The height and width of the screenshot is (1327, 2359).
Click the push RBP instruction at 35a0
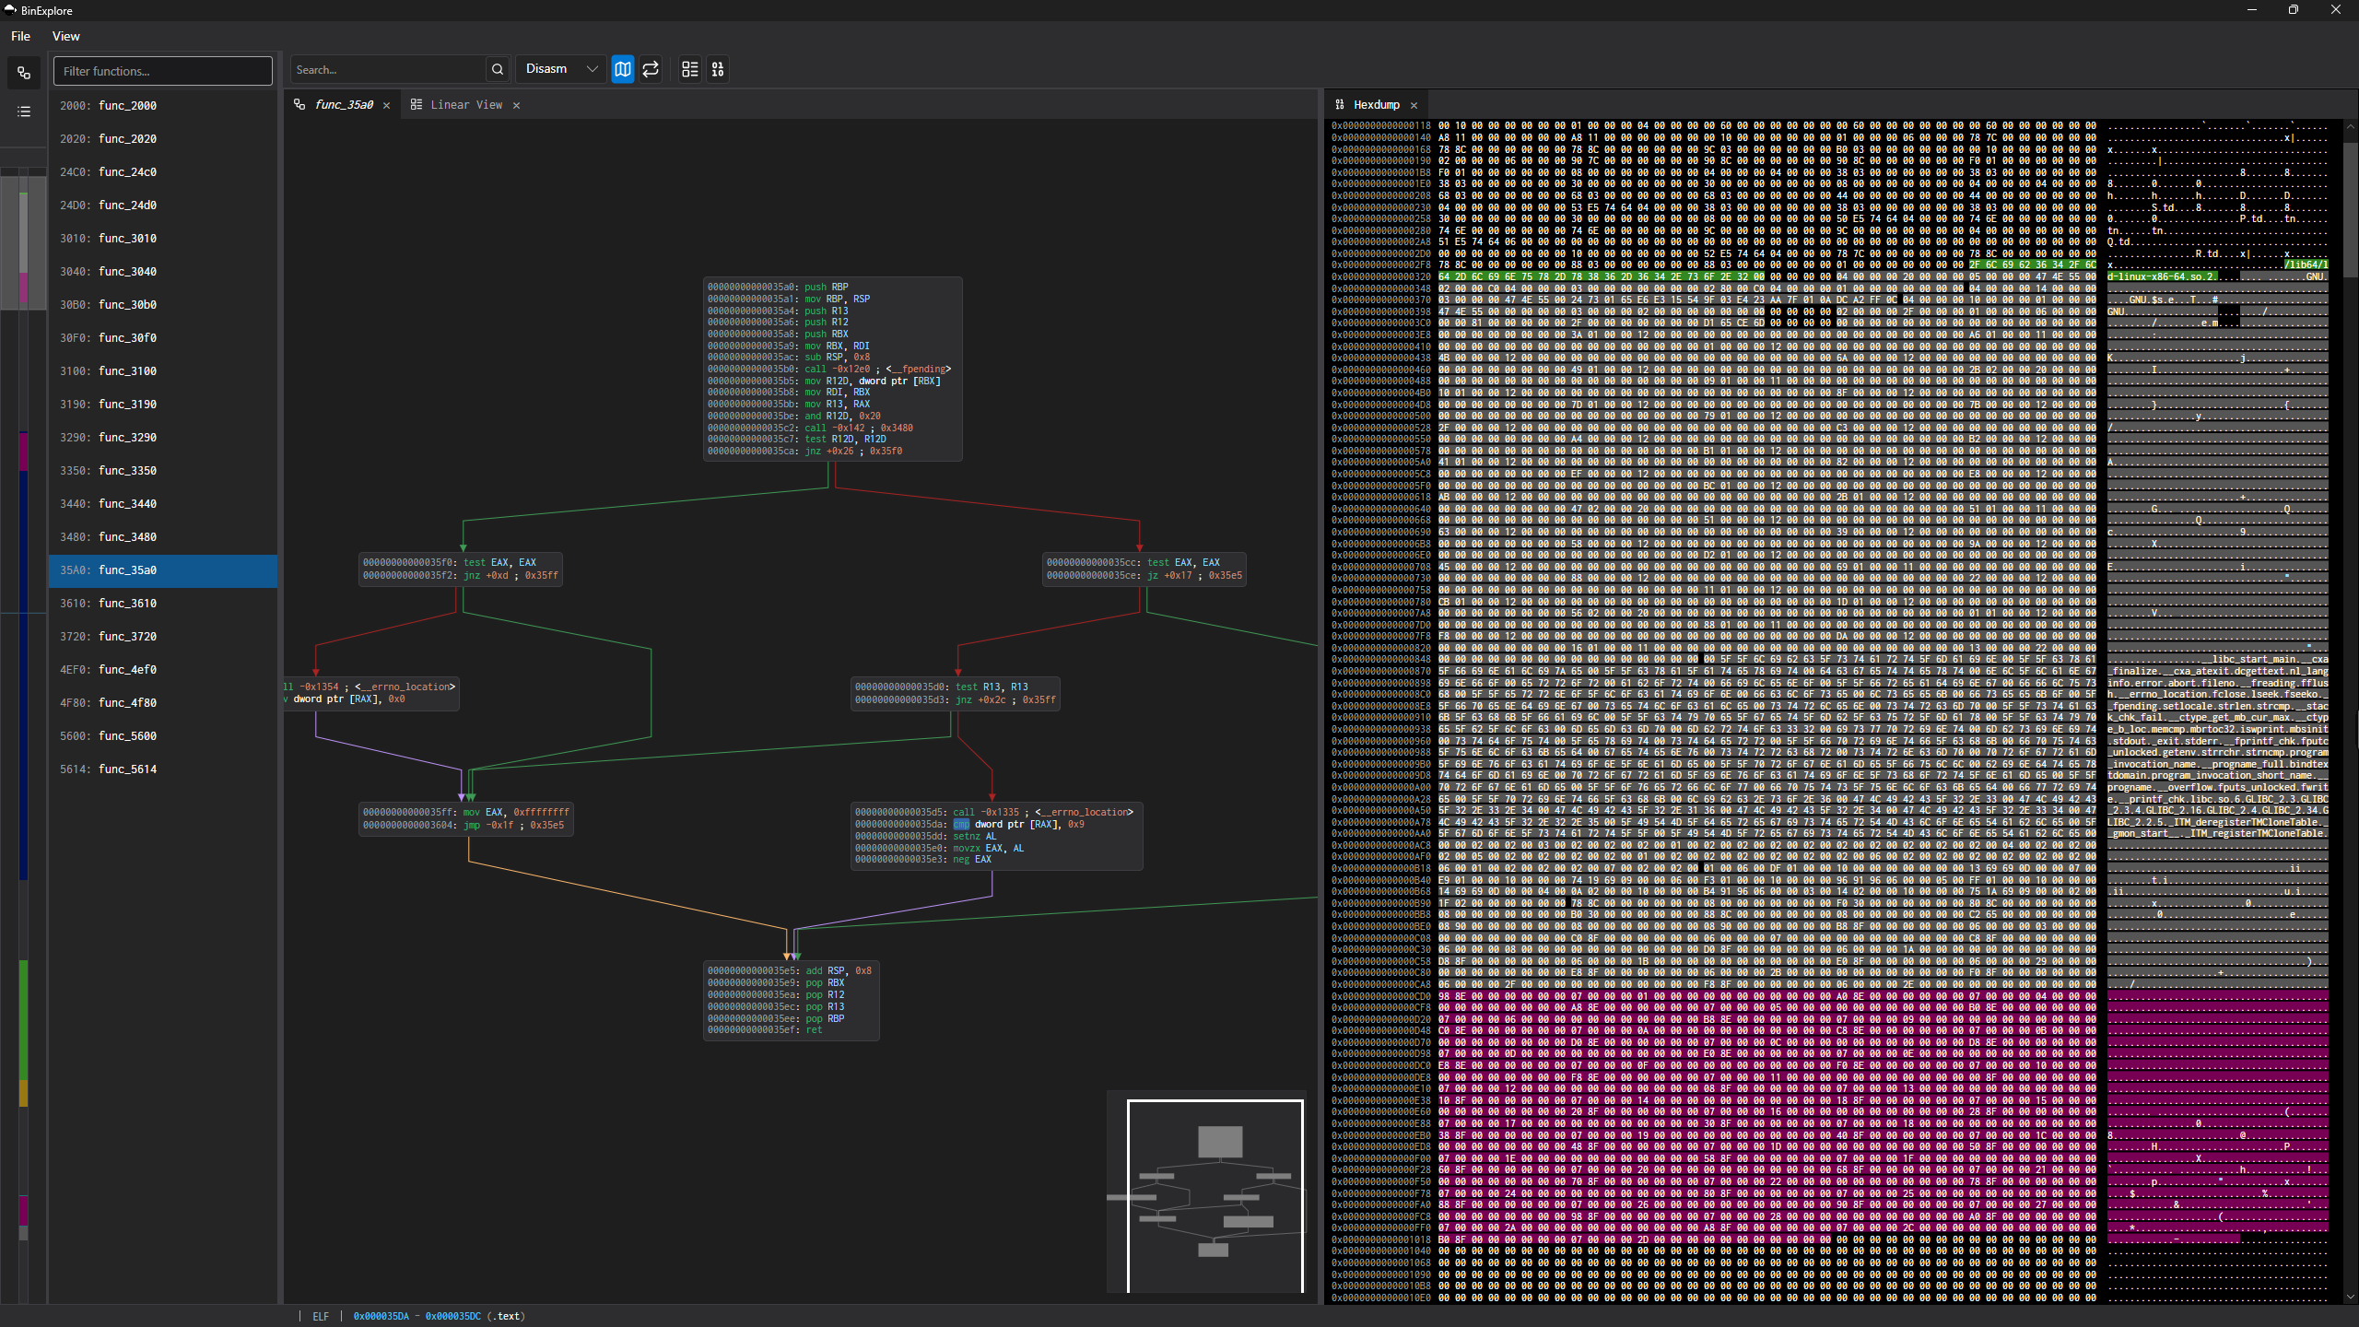tap(778, 288)
